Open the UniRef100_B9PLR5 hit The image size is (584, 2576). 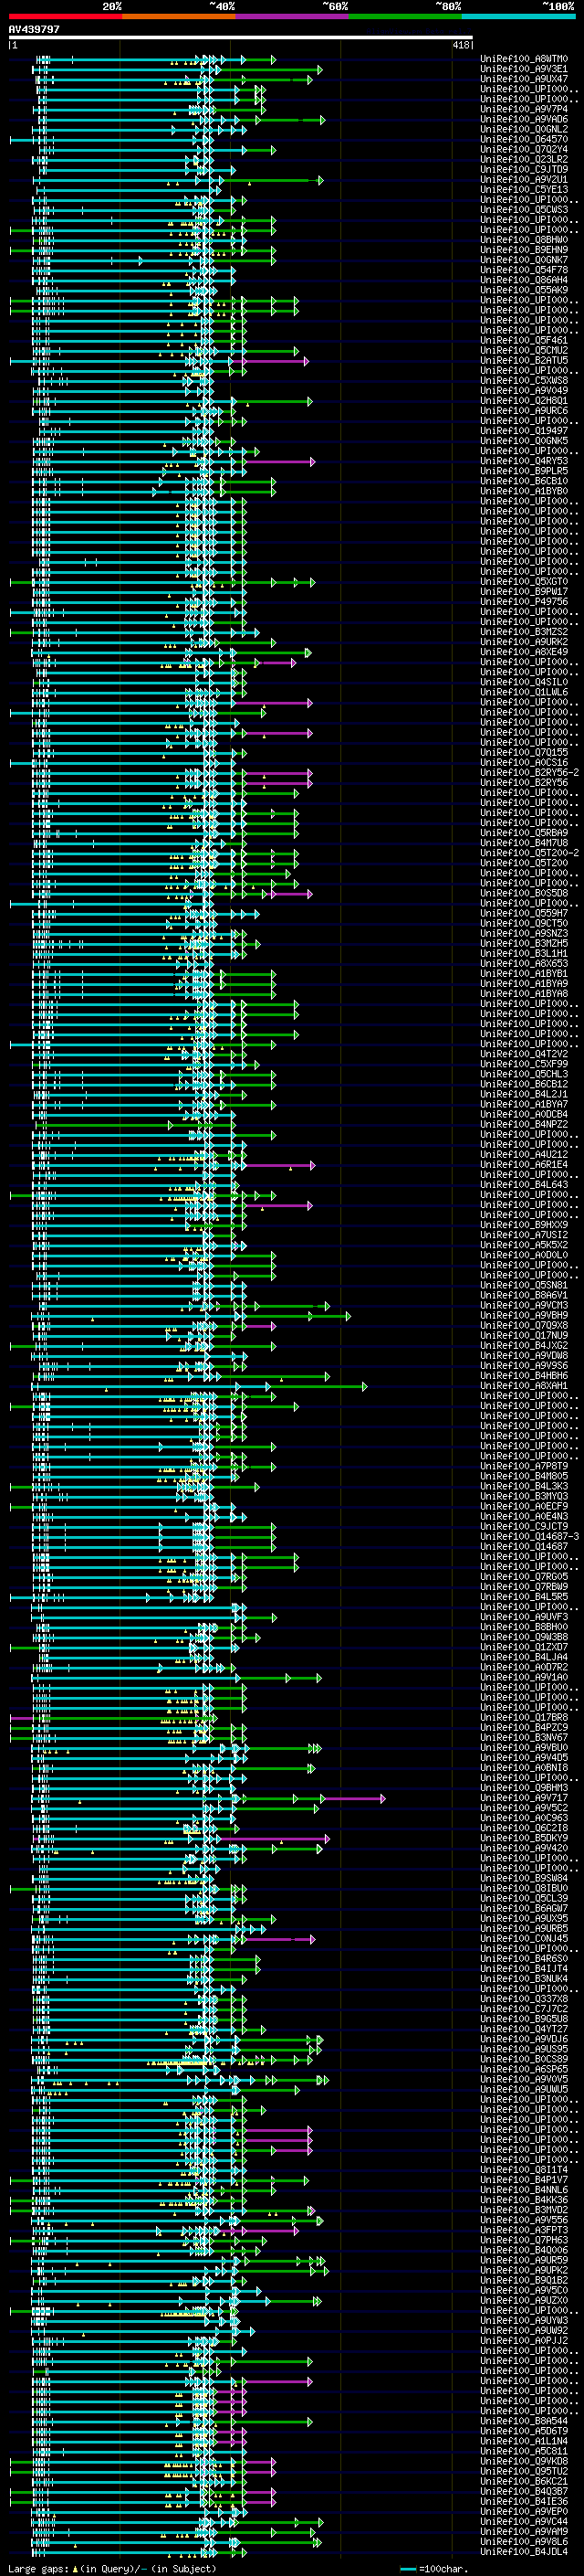pyautogui.click(x=524, y=471)
